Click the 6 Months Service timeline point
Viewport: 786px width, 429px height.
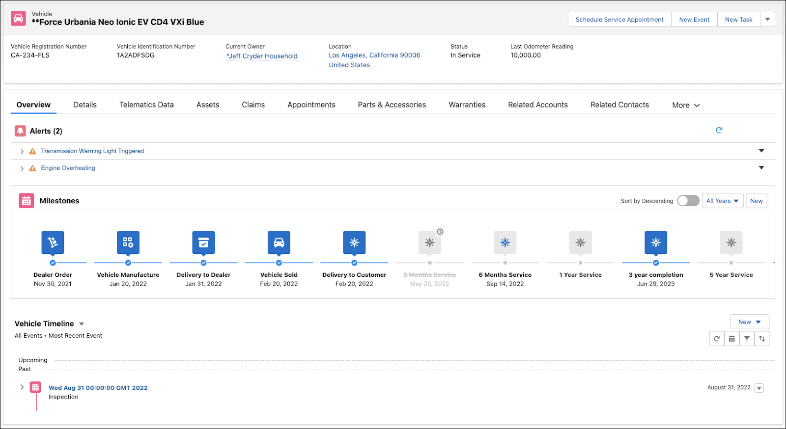(x=505, y=263)
